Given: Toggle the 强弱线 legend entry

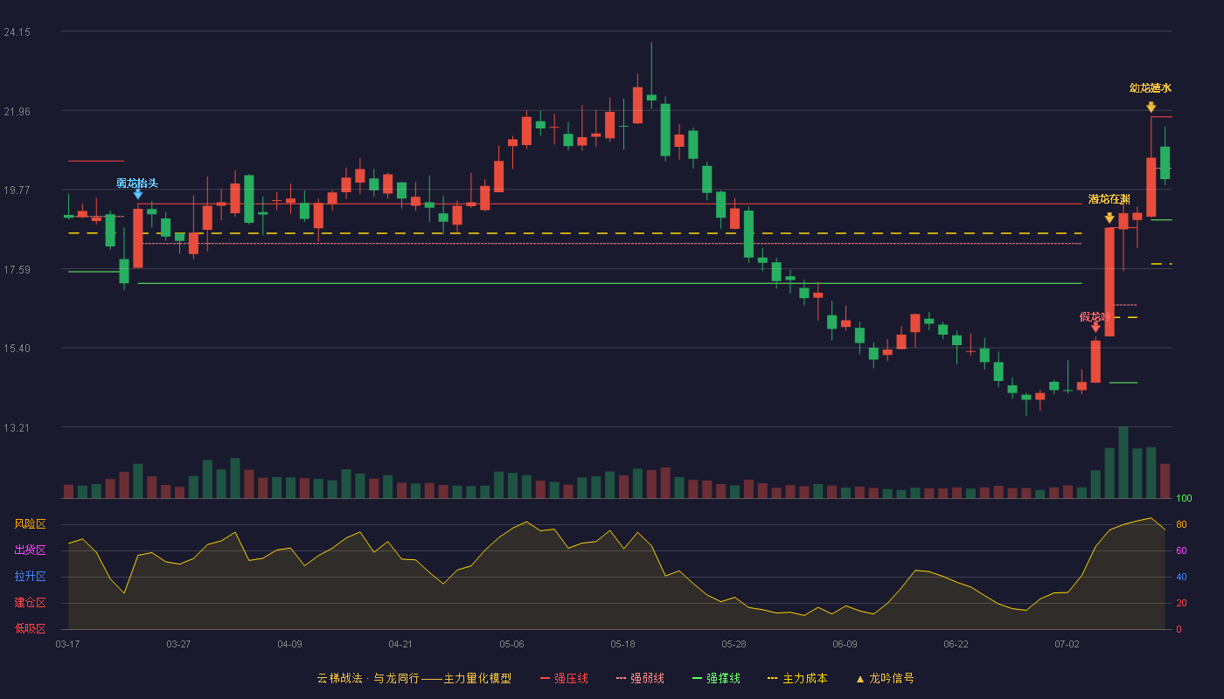Looking at the screenshot, I should point(640,679).
